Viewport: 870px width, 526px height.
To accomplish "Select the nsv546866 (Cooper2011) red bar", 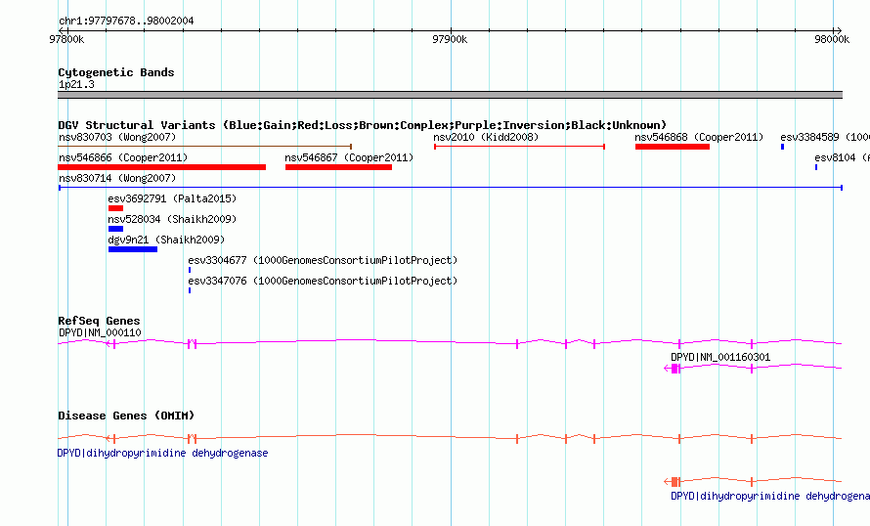I will click(162, 167).
